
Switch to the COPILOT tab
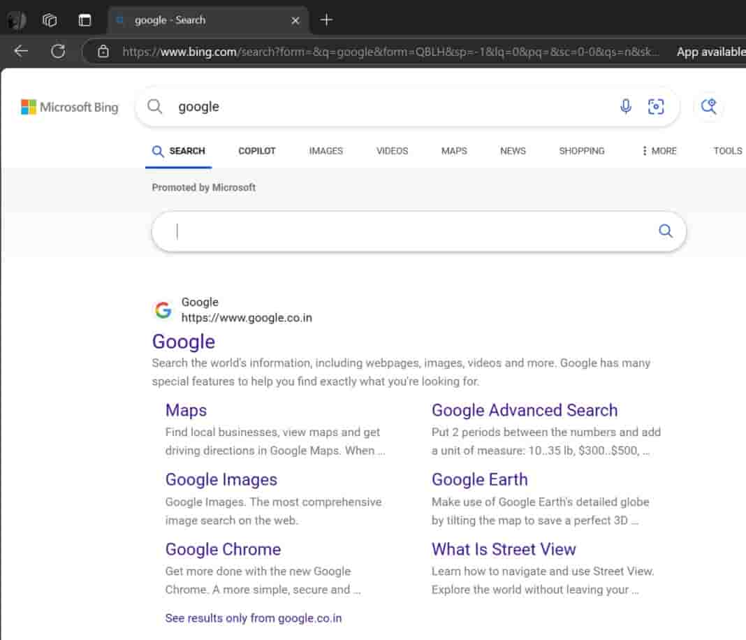click(x=256, y=150)
